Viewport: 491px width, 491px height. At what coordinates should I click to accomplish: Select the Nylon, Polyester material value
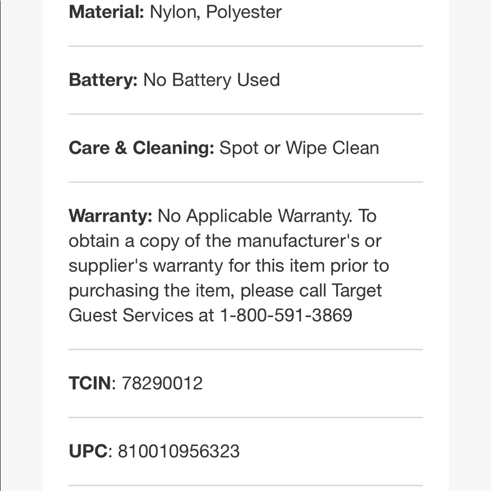pyautogui.click(x=216, y=12)
